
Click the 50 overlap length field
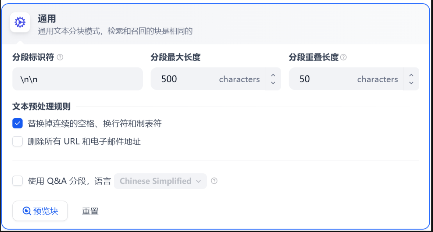pyautogui.click(x=346, y=79)
